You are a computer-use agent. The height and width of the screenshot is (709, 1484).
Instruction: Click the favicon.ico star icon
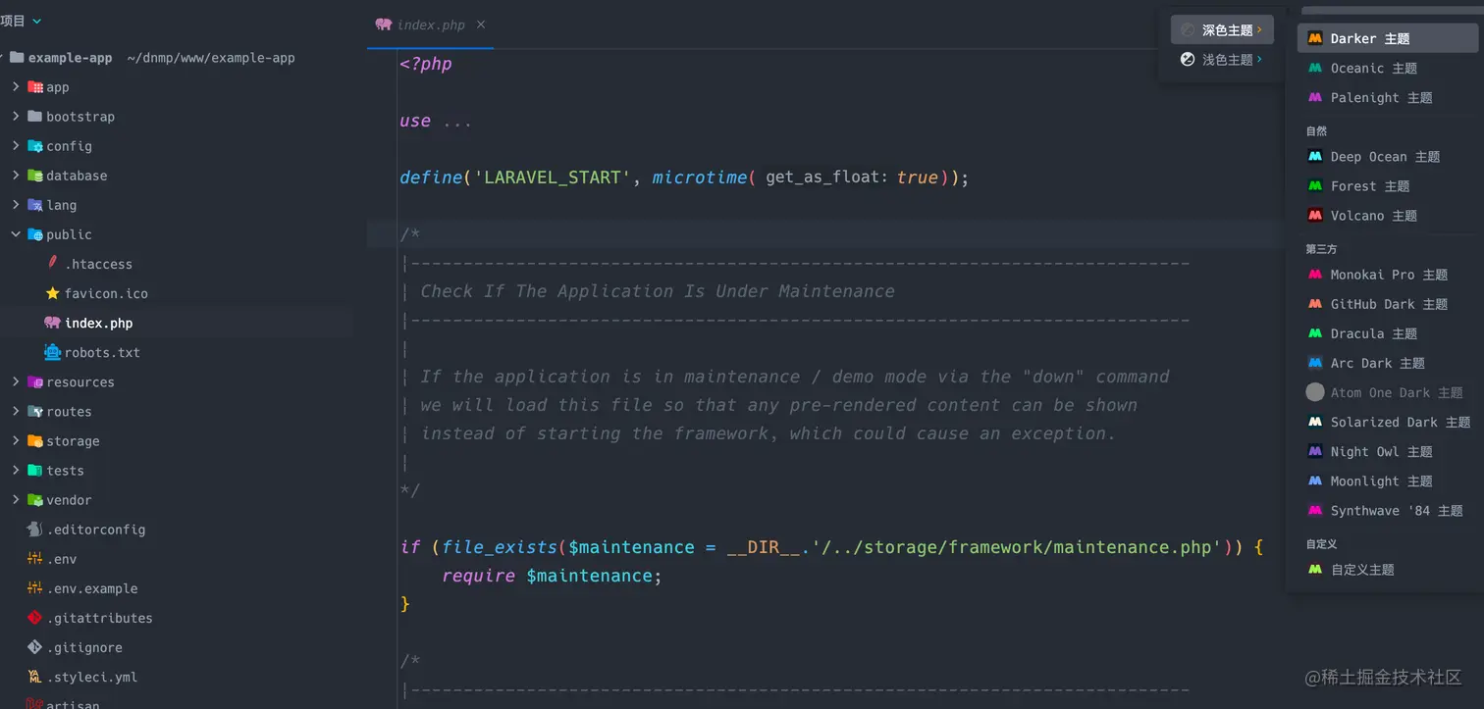point(53,293)
